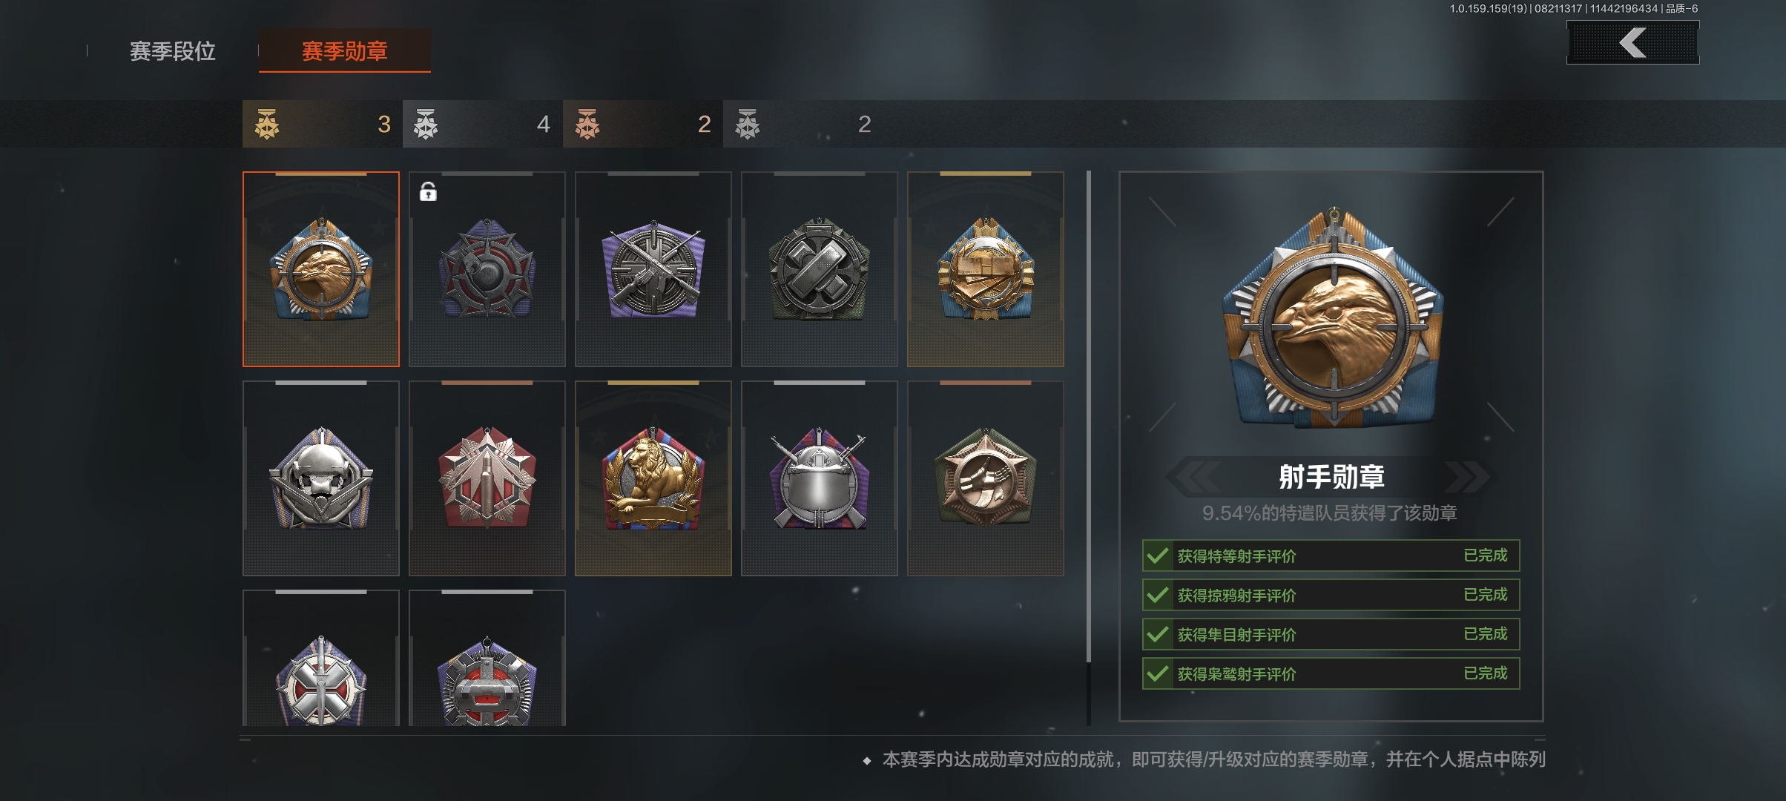The image size is (1786, 801).
Task: Select the golden lion medal
Action: pos(653,478)
